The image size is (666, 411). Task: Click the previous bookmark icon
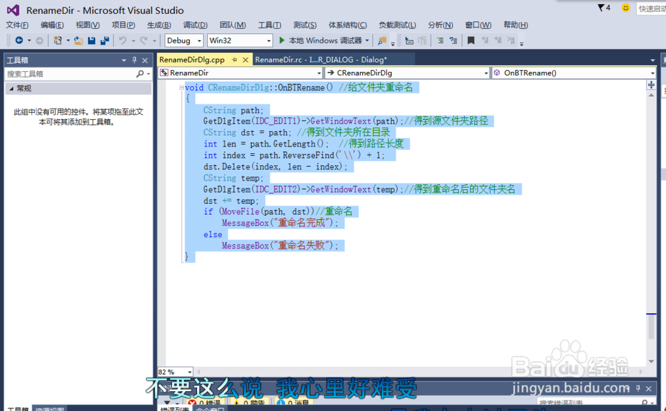(x=485, y=41)
